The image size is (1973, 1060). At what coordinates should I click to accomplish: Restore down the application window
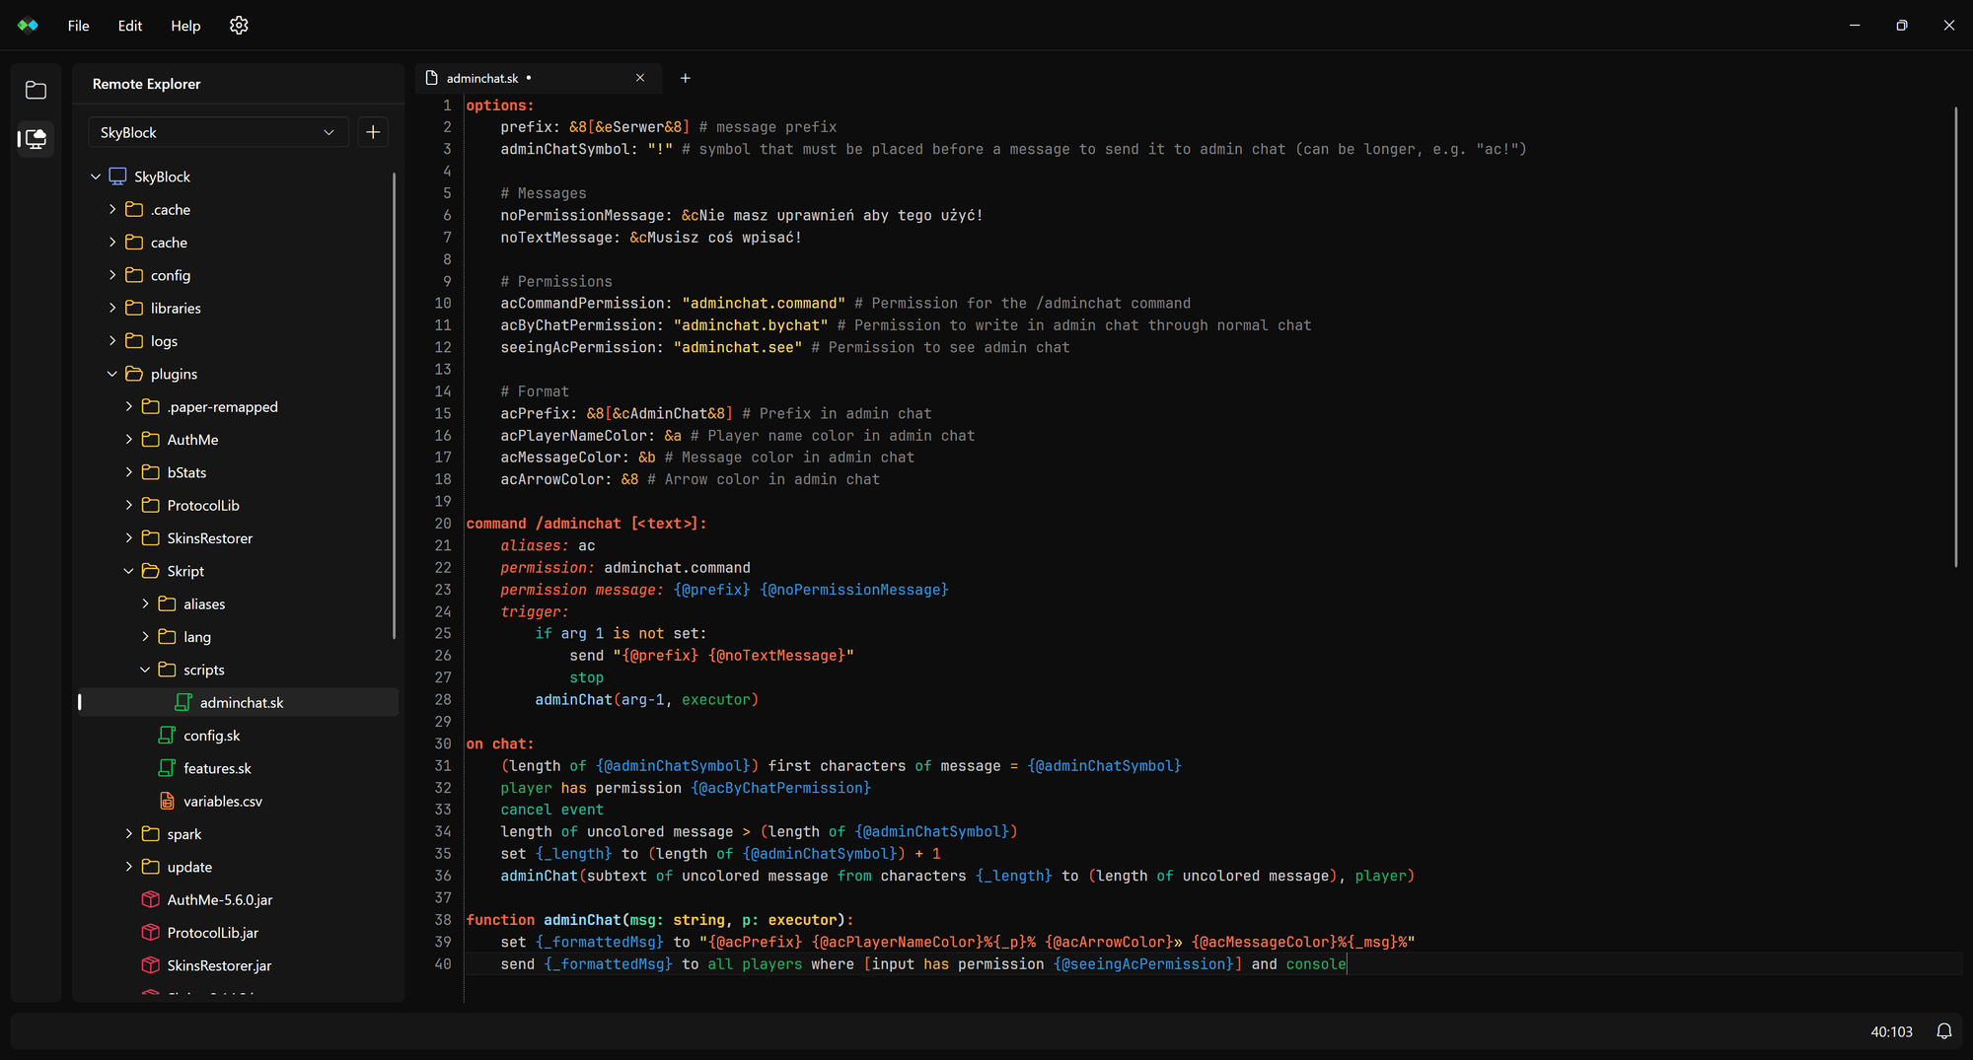1902,26
